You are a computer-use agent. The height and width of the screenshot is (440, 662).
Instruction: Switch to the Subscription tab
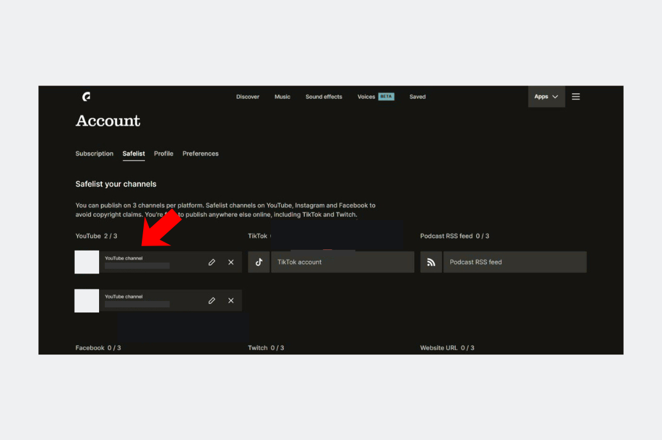[95, 154]
